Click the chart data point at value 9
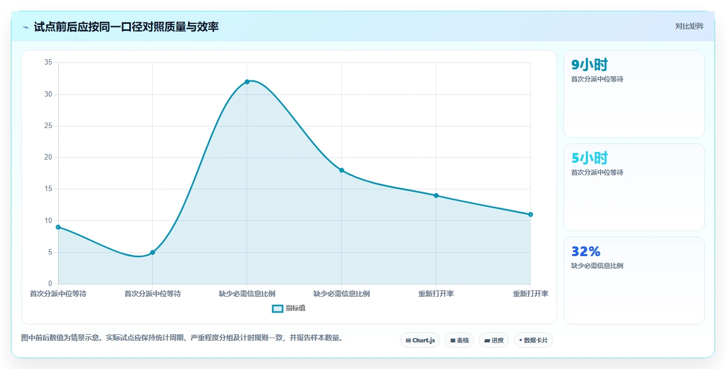 [x=58, y=227]
